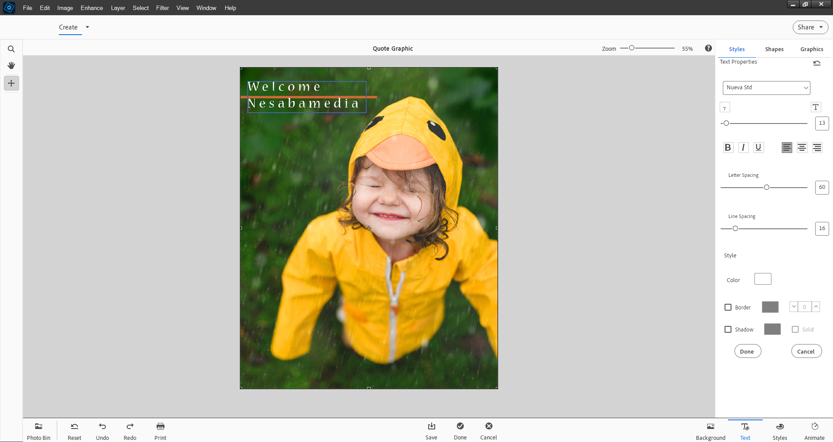This screenshot has height=442, width=833.
Task: Toggle italic formatting
Action: [x=743, y=147]
